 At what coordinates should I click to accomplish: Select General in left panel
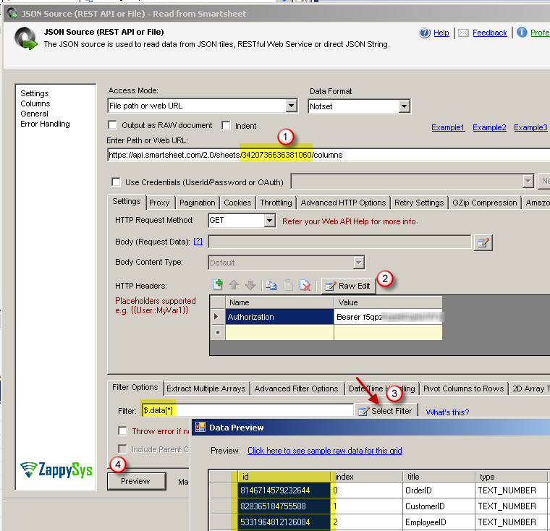pos(34,114)
